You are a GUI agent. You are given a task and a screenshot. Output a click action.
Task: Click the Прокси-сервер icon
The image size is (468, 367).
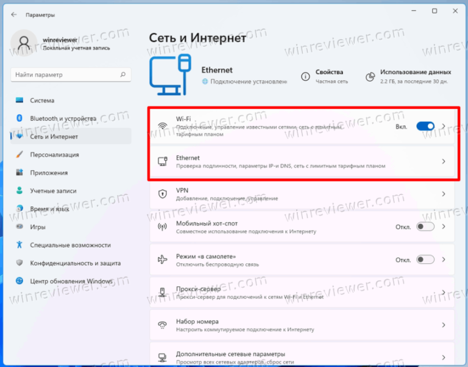click(x=163, y=292)
